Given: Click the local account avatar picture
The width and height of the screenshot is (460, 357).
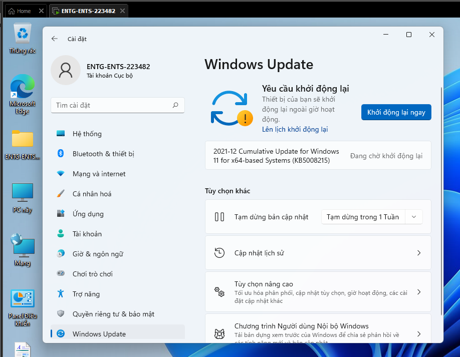Looking at the screenshot, I should [x=66, y=70].
